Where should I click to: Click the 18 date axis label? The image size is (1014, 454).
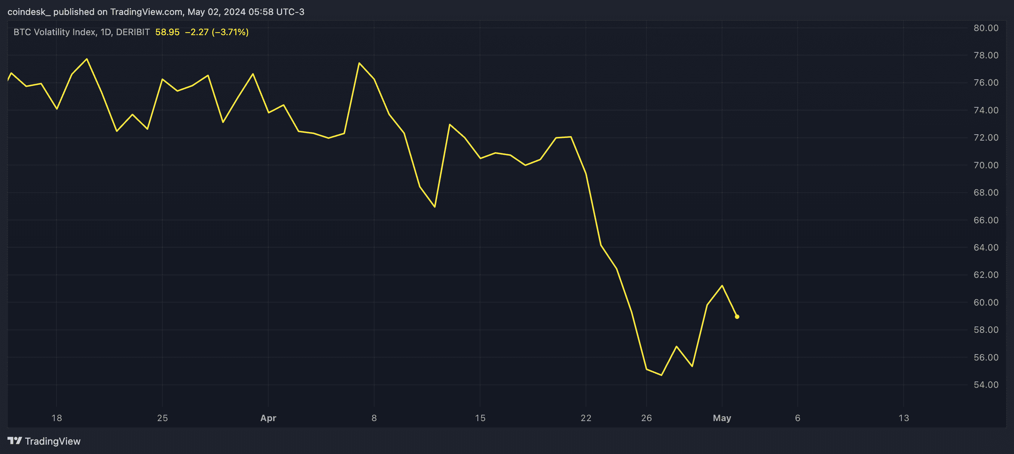coord(56,418)
